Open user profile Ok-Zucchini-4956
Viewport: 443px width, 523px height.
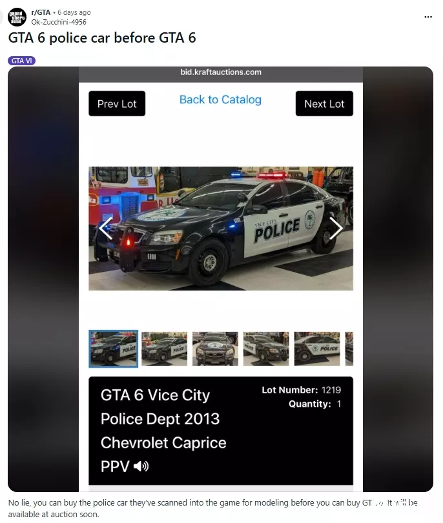click(x=59, y=22)
